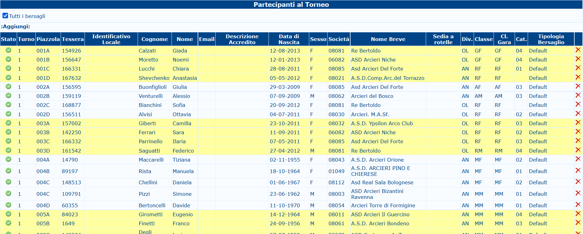Image resolution: width=583 pixels, height=234 pixels.
Task: Remove Moretto Noemi using the red X icon
Action: 578,59
